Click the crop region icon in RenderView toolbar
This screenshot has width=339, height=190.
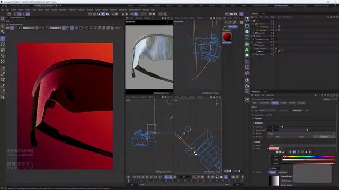click(47, 28)
